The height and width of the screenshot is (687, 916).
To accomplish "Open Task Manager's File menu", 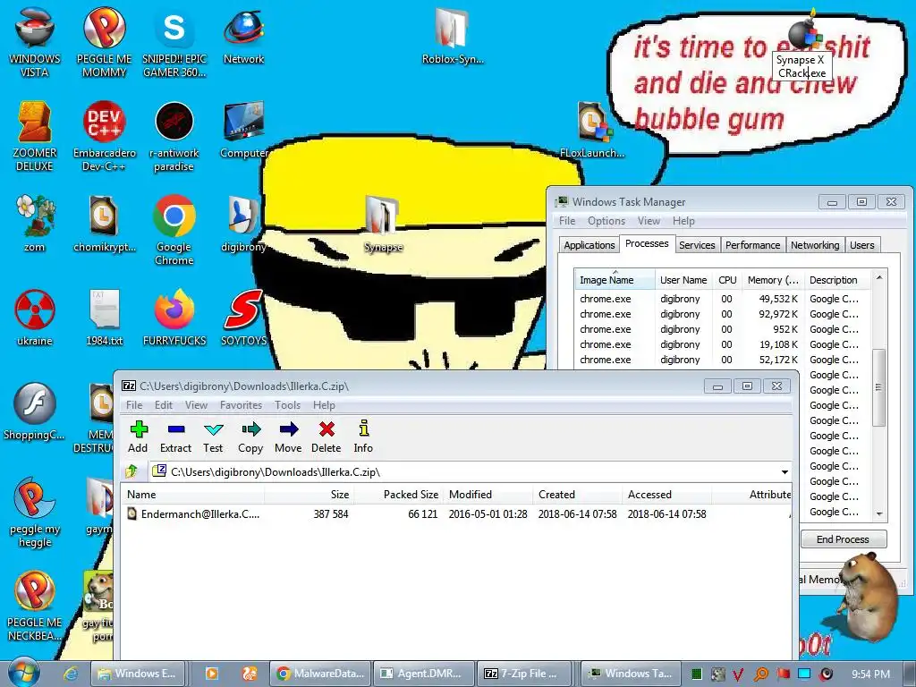I will pyautogui.click(x=567, y=221).
